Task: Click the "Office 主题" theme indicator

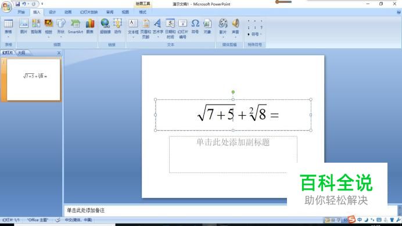Action: pyautogui.click(x=38, y=220)
